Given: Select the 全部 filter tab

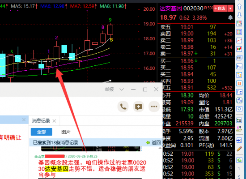Looking at the screenshot, I should (x=42, y=132).
